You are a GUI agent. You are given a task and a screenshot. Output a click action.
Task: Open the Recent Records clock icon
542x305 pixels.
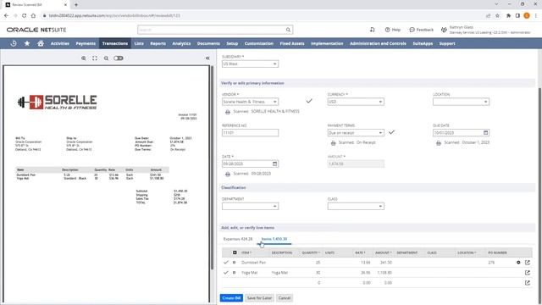point(14,43)
